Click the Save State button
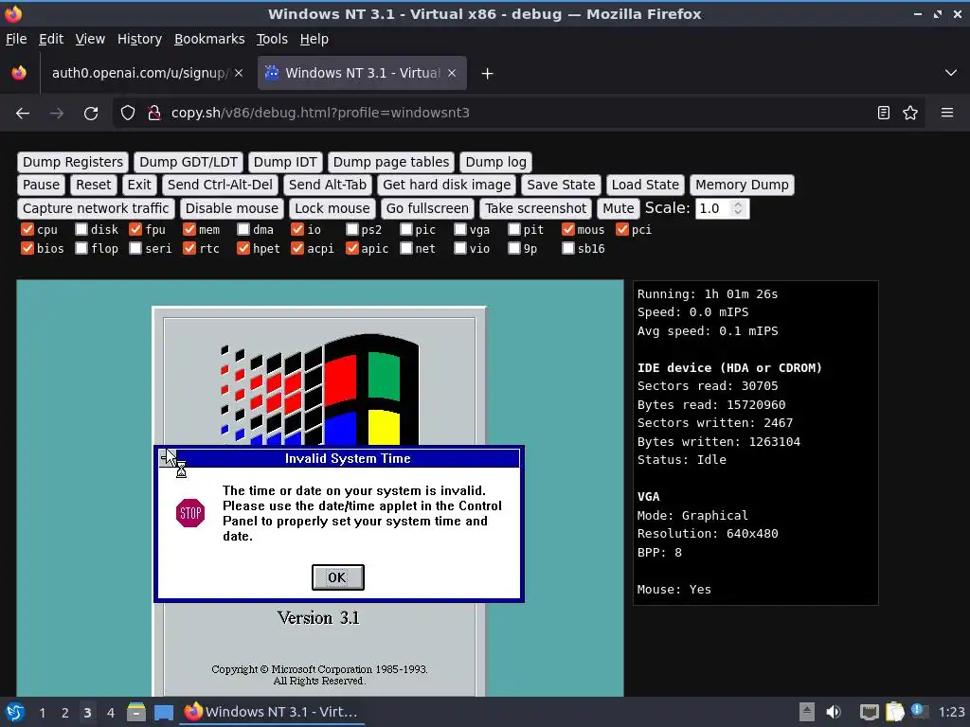The height and width of the screenshot is (727, 970). coord(561,185)
